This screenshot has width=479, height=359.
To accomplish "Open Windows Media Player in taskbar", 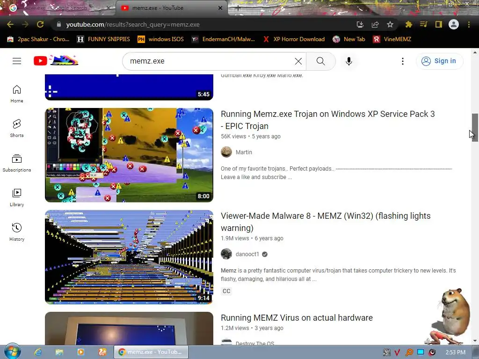I will (x=80, y=352).
